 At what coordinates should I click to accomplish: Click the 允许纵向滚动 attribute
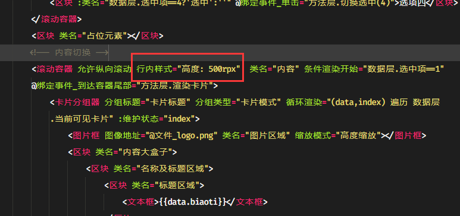click(104, 69)
